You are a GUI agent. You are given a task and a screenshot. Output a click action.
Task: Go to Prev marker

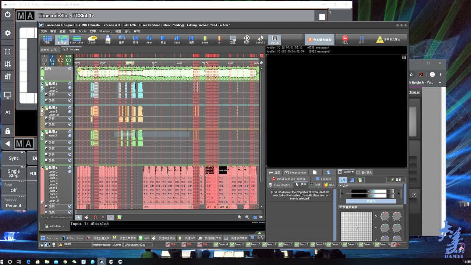click(149, 39)
